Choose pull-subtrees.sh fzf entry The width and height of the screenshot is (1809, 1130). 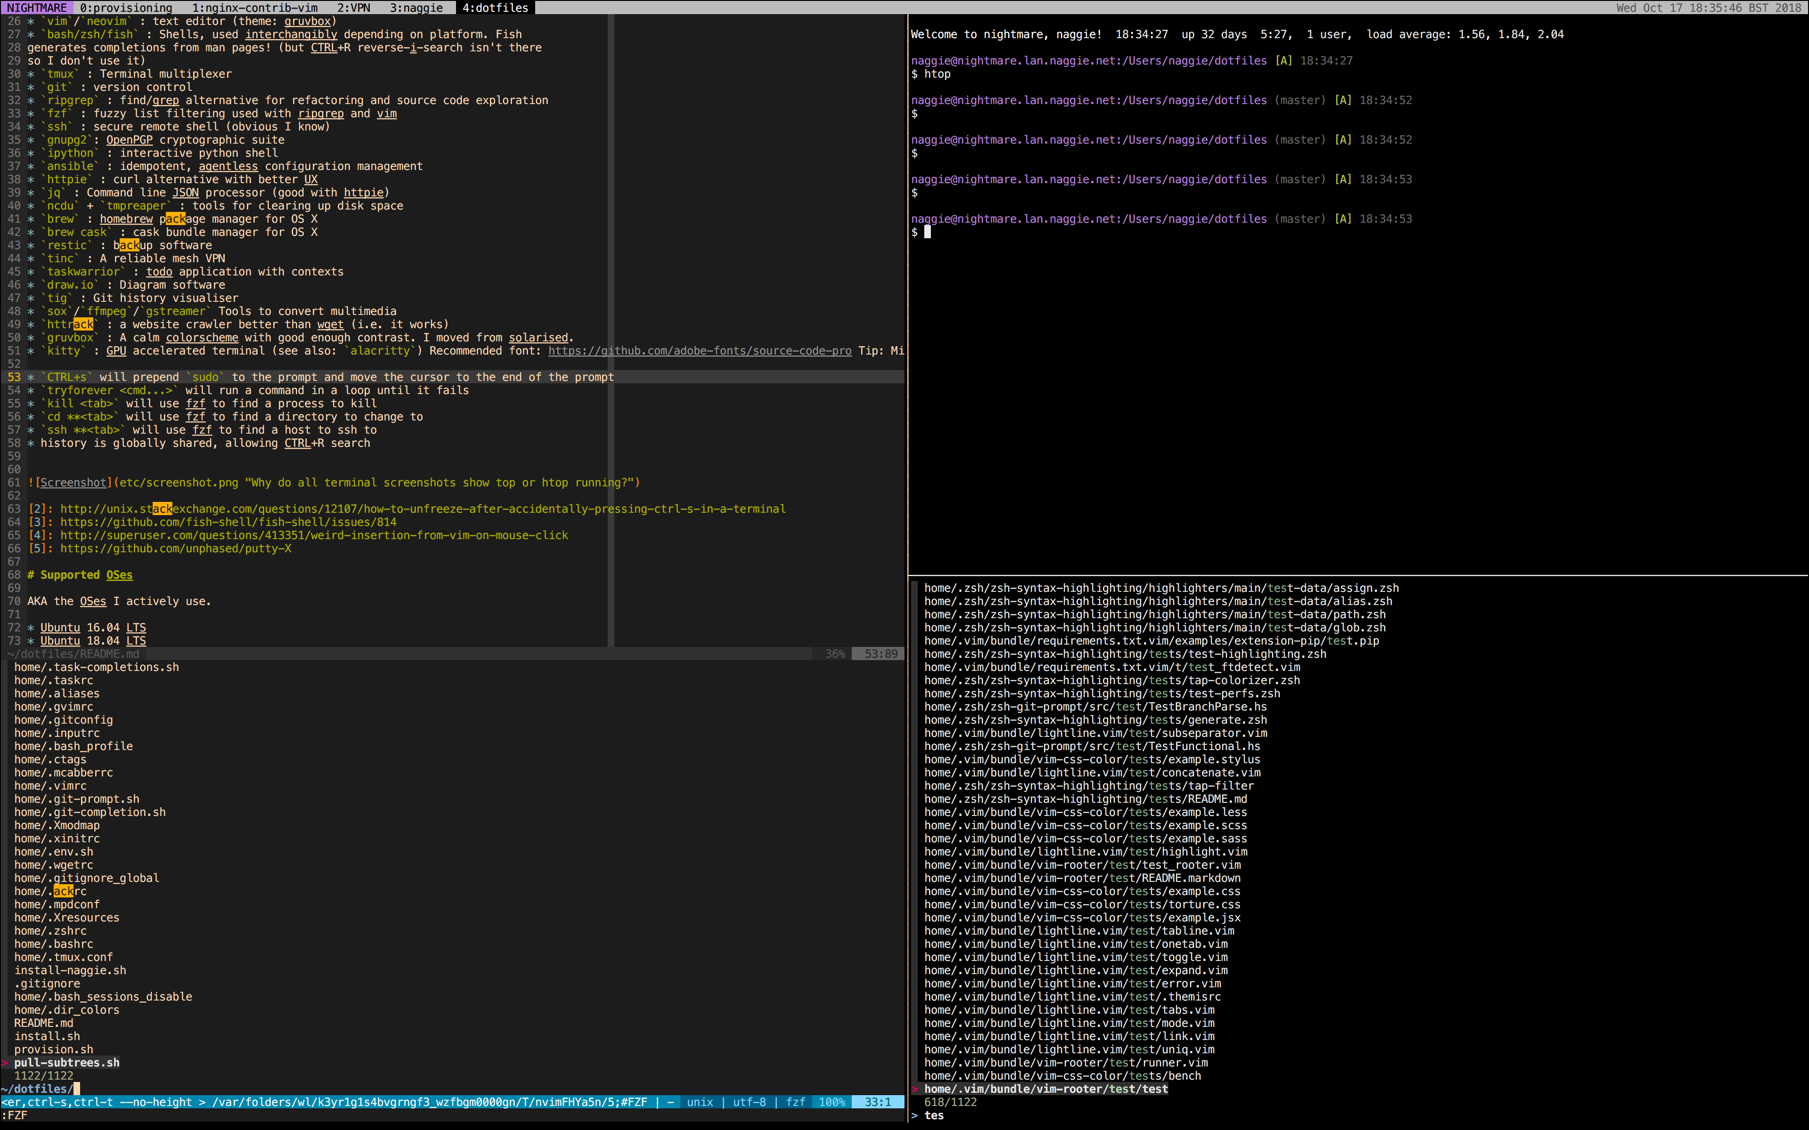[x=66, y=1063]
